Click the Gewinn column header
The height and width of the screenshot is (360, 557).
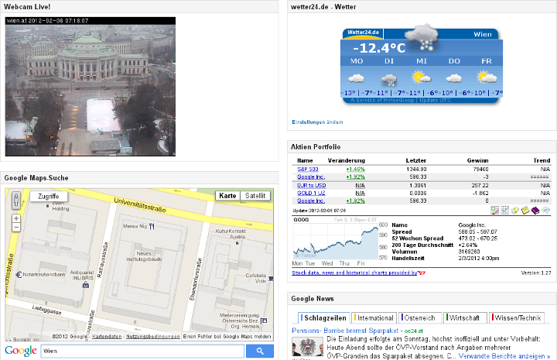[x=478, y=160]
